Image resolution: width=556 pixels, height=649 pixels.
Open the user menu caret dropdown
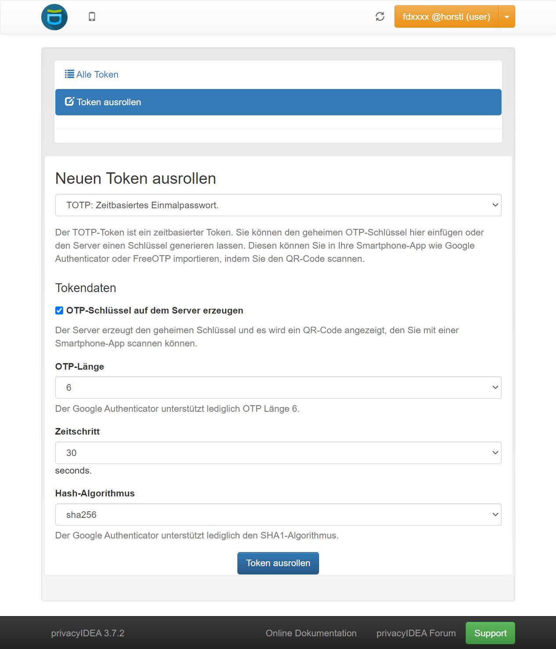pyautogui.click(x=507, y=17)
